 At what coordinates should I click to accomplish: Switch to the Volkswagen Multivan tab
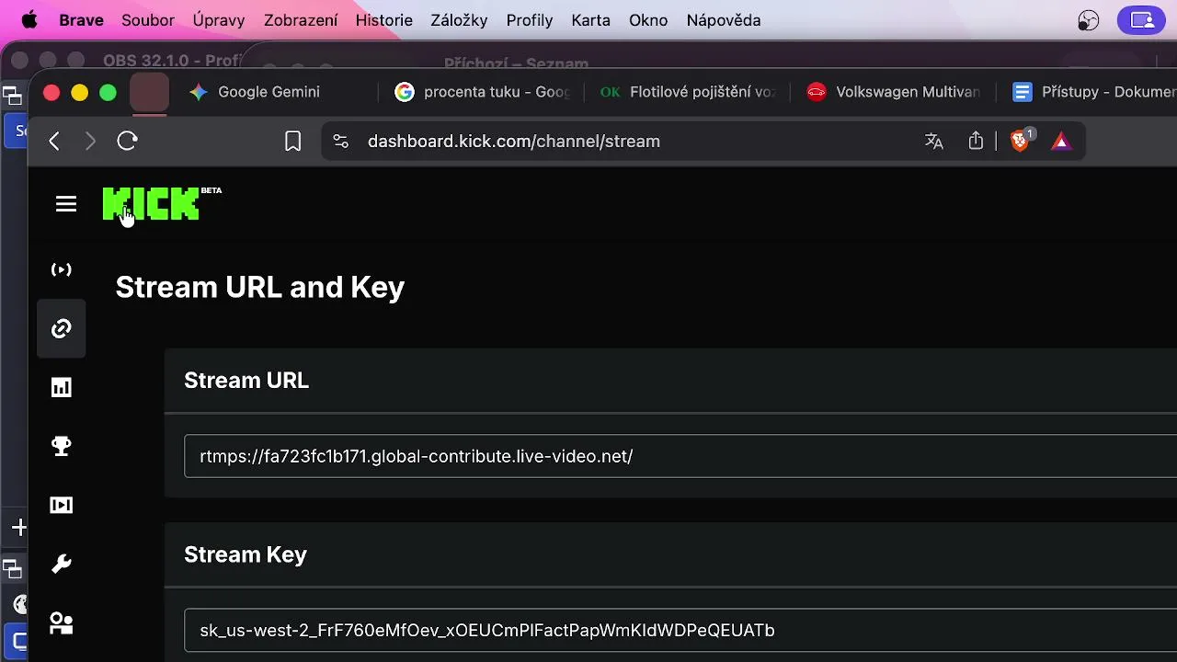pos(907,92)
